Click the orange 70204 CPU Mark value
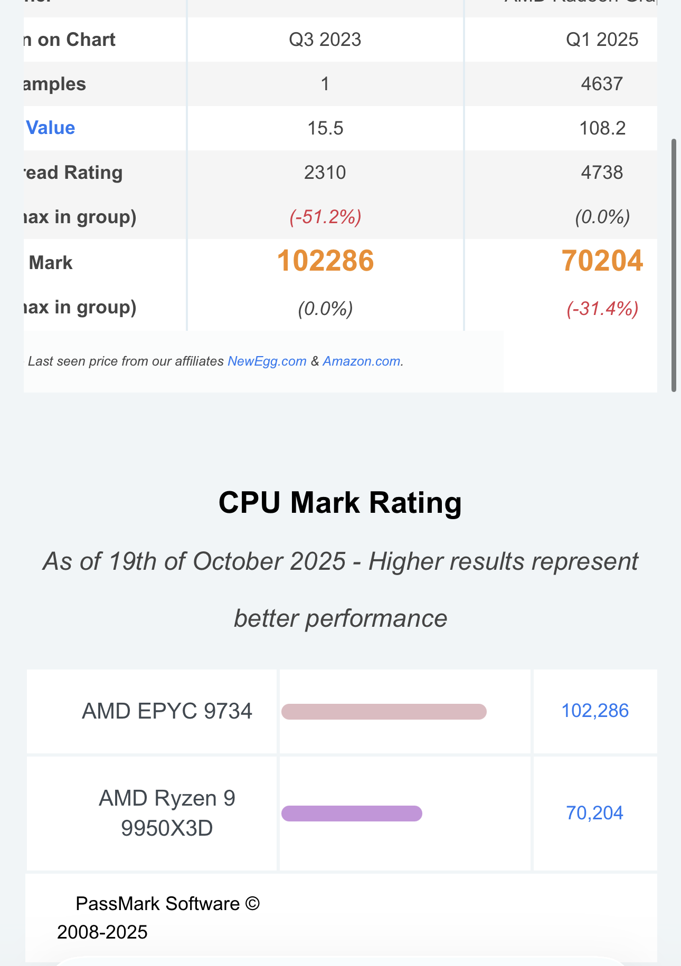 pos(602,262)
